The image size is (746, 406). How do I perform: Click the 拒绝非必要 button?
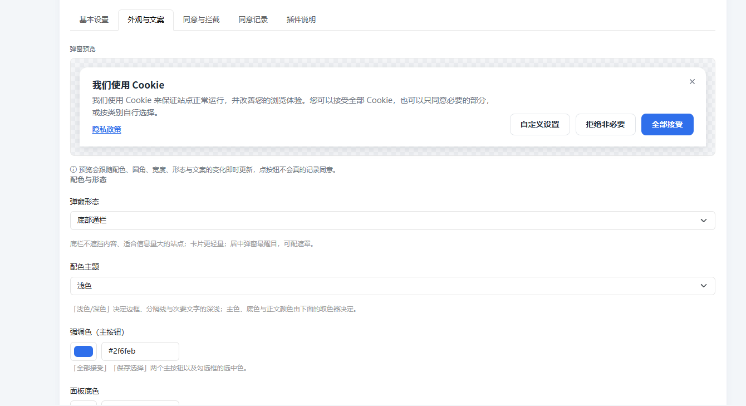[606, 124]
